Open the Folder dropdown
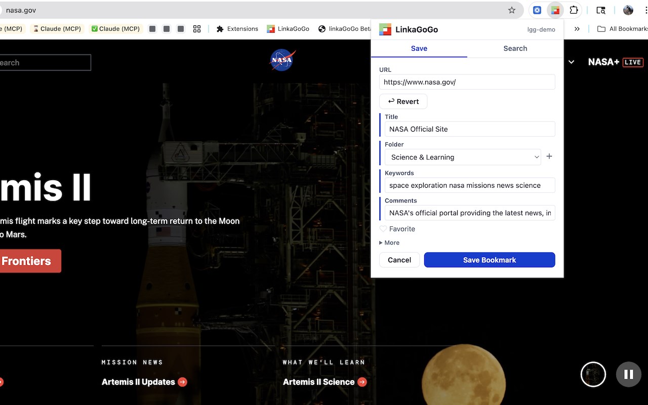The width and height of the screenshot is (648, 405). [462, 157]
